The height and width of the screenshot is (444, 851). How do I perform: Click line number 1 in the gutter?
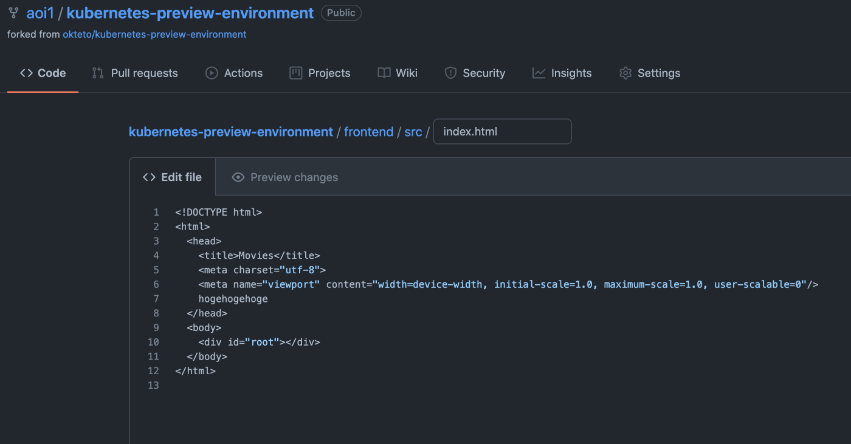[156, 212]
